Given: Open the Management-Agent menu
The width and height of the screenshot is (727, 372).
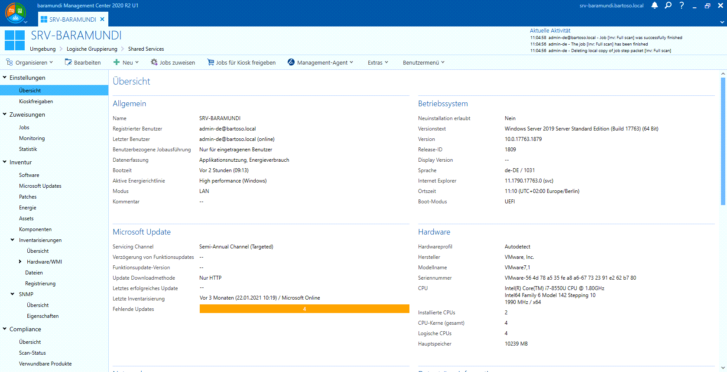Looking at the screenshot, I should coord(320,62).
